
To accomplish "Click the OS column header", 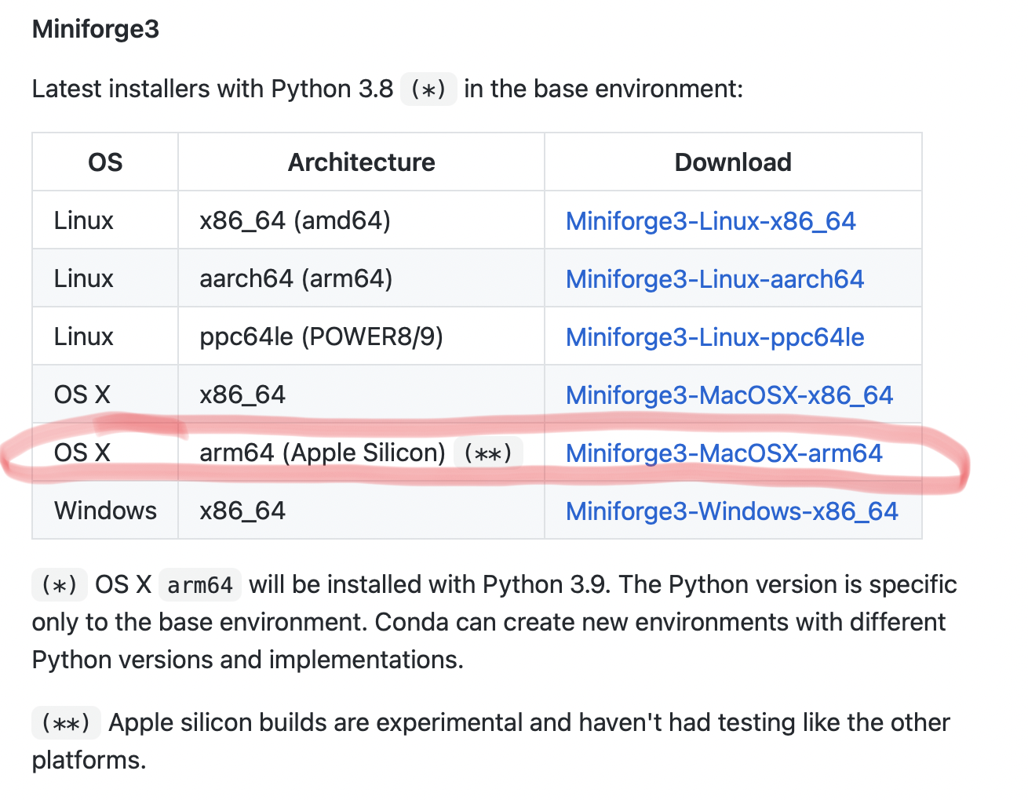I will pos(105,162).
